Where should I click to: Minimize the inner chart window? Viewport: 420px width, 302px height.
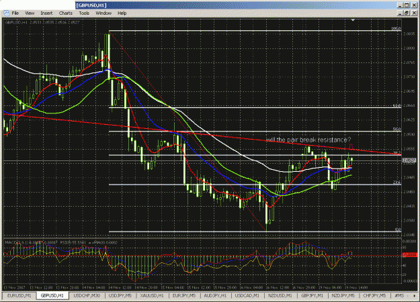[401, 13]
